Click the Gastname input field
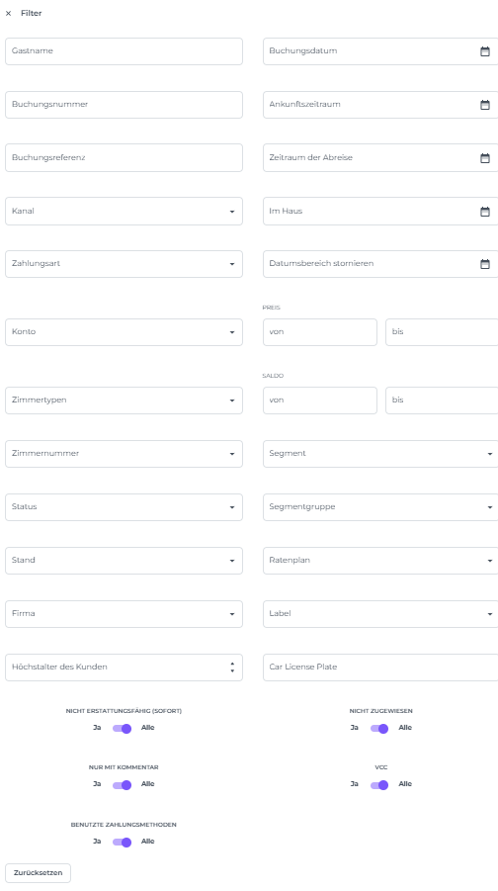Screen dimensions: 498x891 click(x=124, y=51)
